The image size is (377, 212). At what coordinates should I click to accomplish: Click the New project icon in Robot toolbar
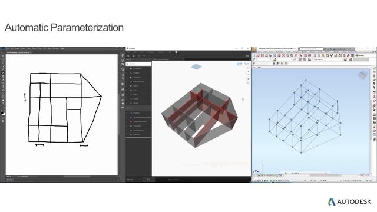254,55
